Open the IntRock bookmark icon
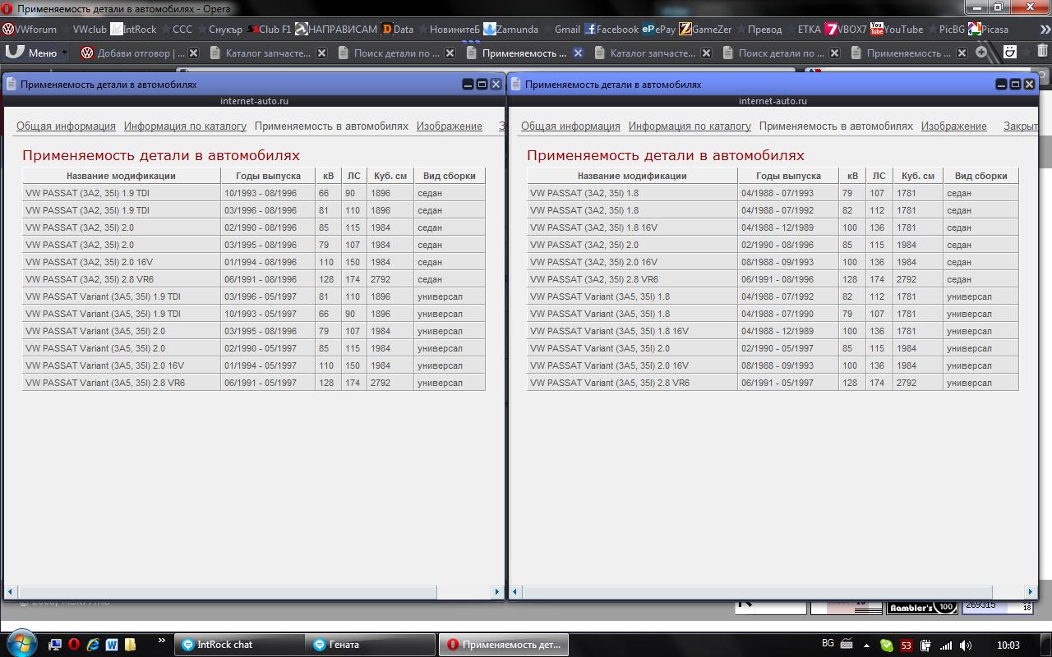 point(117,29)
